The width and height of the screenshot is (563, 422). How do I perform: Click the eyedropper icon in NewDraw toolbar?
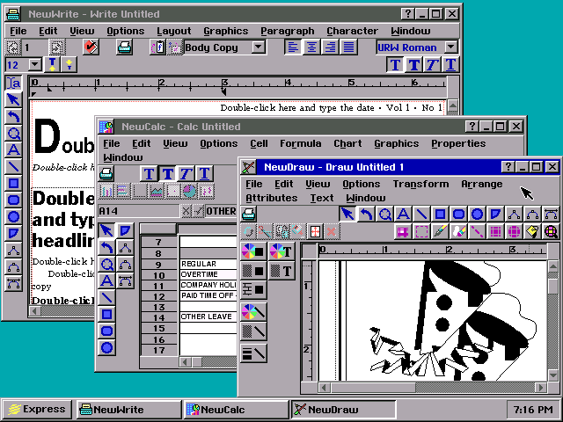tap(440, 231)
